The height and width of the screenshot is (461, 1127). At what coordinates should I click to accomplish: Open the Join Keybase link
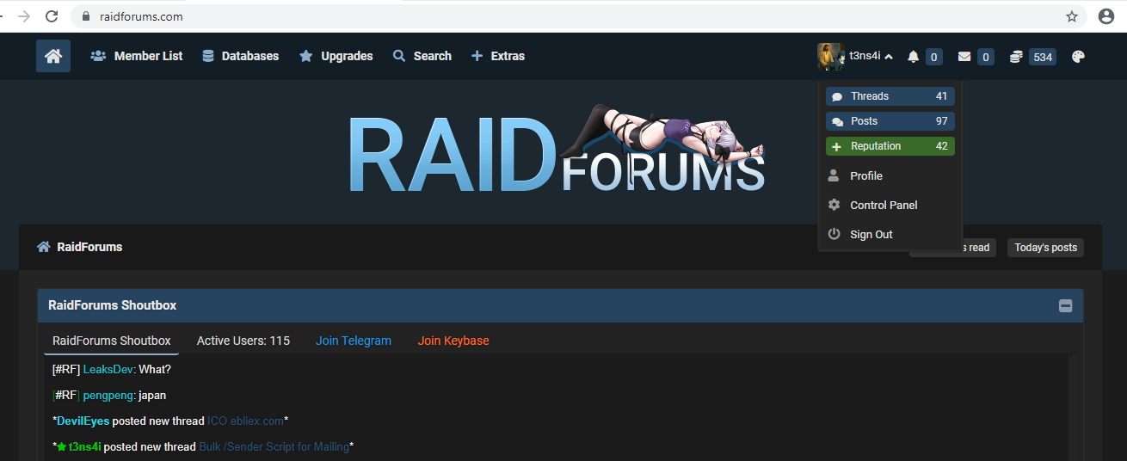click(453, 341)
